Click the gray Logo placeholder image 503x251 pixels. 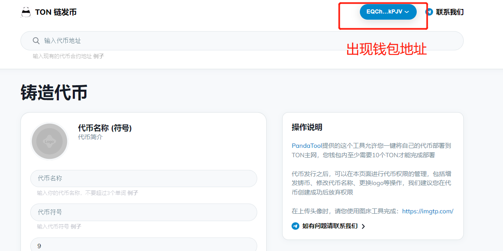pyautogui.click(x=49, y=141)
